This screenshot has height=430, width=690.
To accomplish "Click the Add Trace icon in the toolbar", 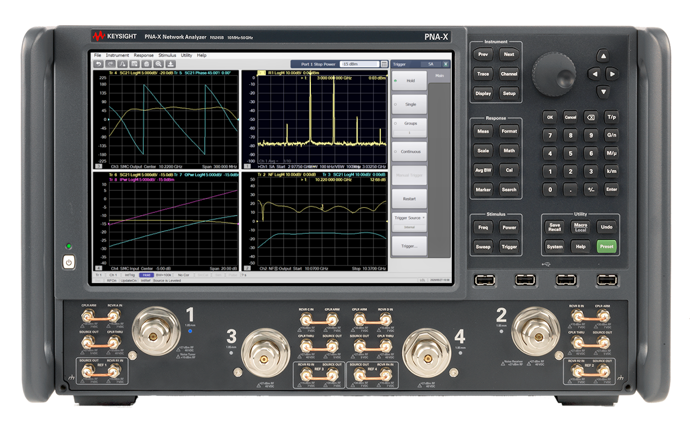I will click(123, 64).
